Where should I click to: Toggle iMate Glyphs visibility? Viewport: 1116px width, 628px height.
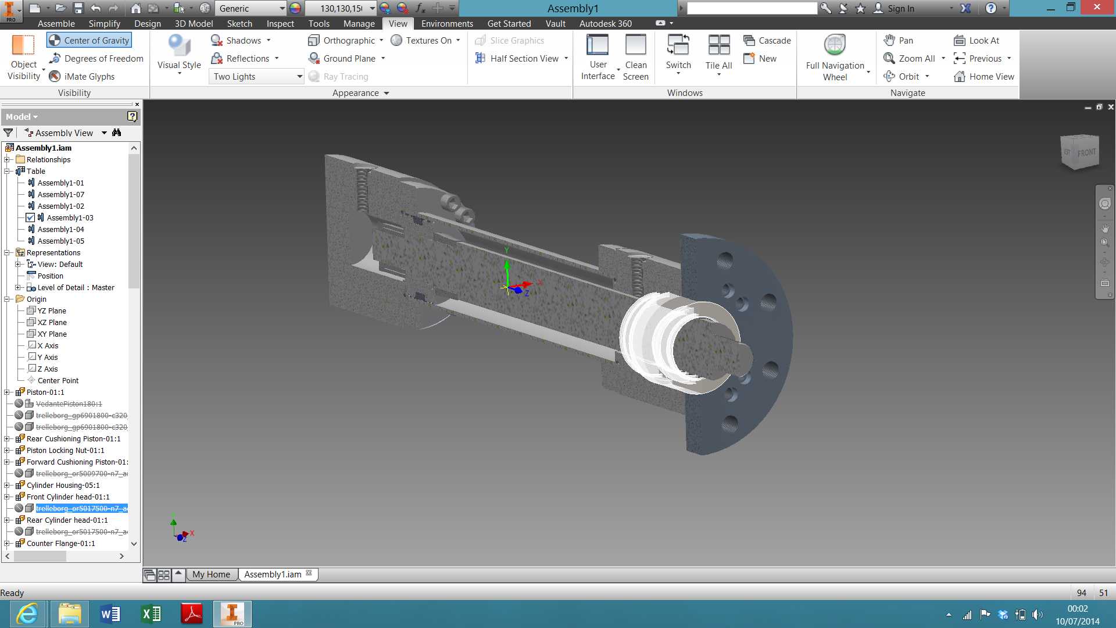[x=81, y=76]
